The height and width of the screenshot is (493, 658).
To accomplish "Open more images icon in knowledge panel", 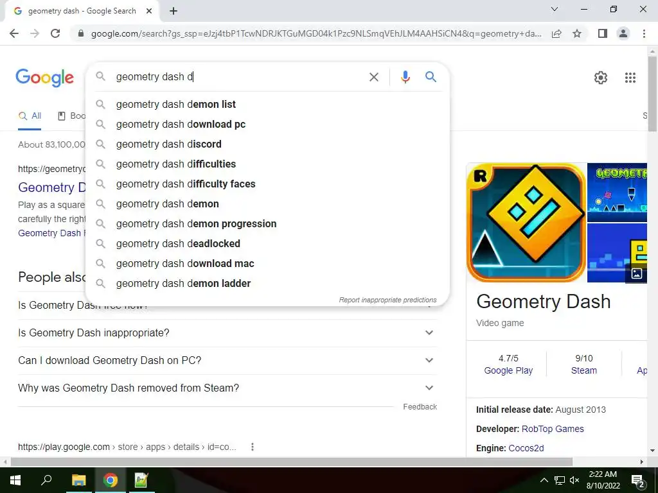I will (x=637, y=273).
